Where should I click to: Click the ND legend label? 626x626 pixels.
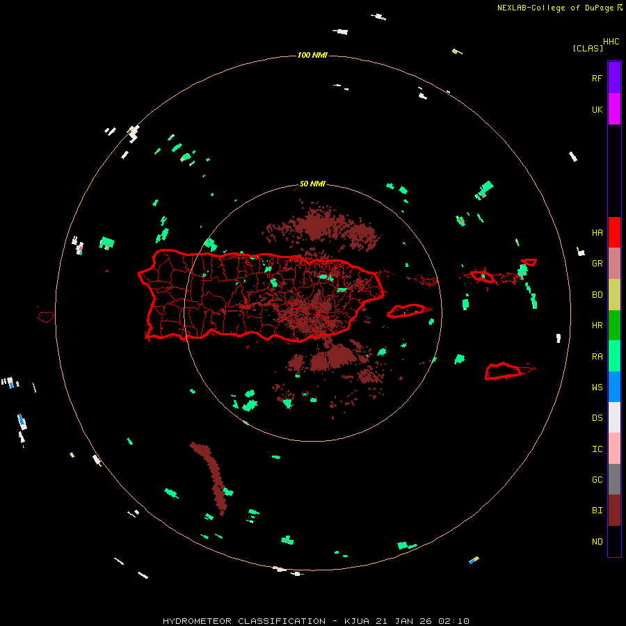point(597,541)
